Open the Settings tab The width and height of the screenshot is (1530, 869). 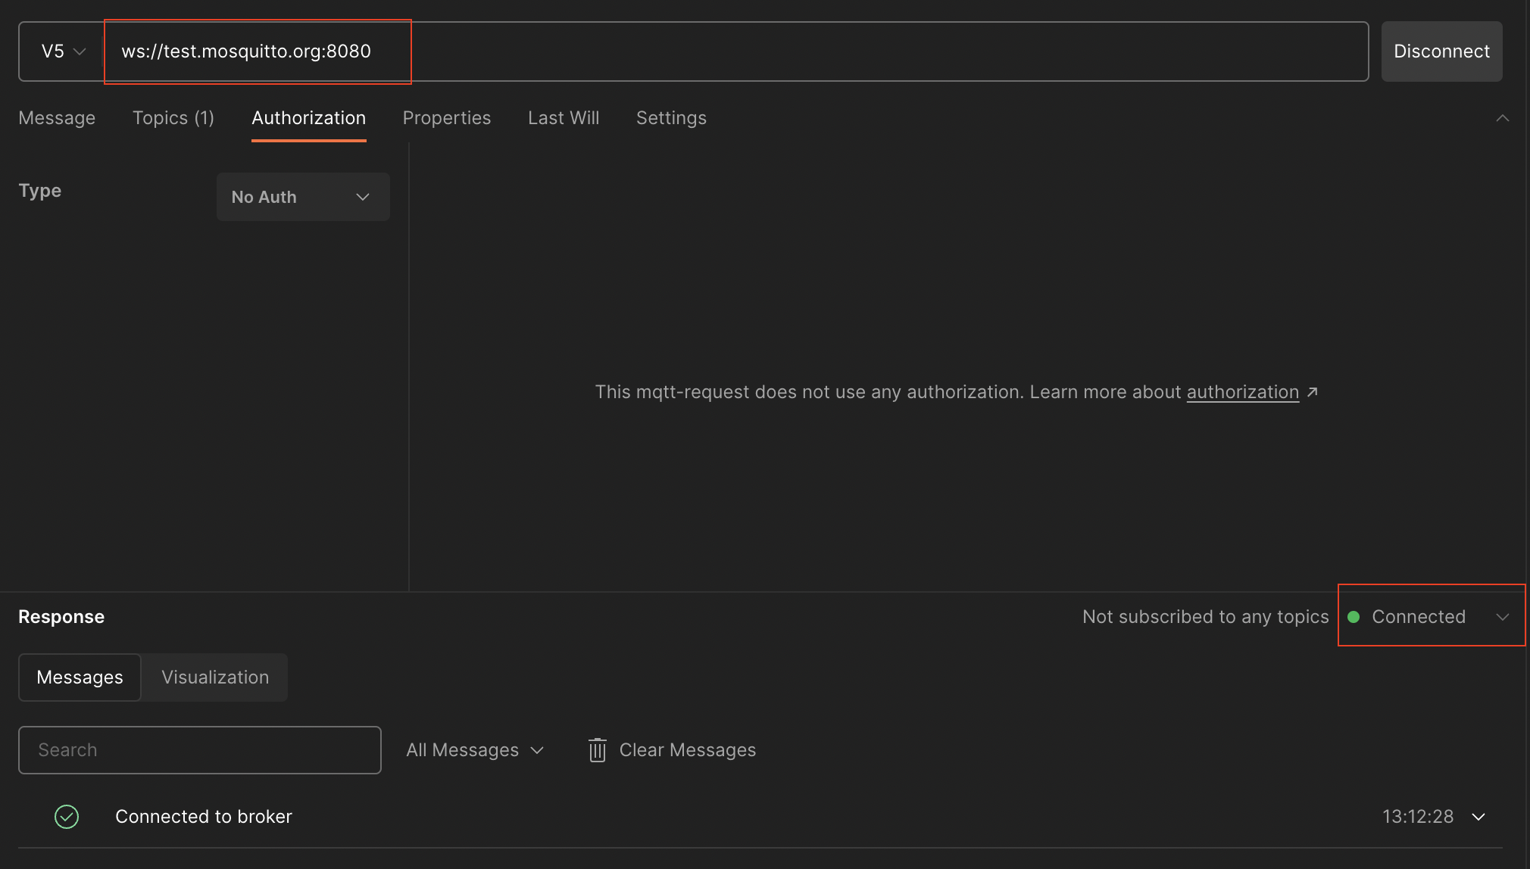(x=670, y=118)
